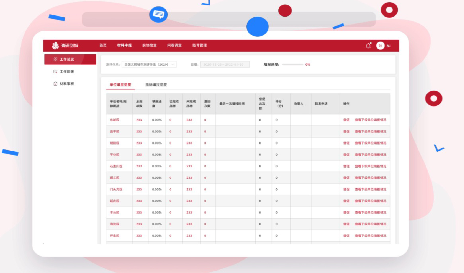Click the dropdown arrow of 全国文明城市测评体系
464x273 pixels.
173,65
